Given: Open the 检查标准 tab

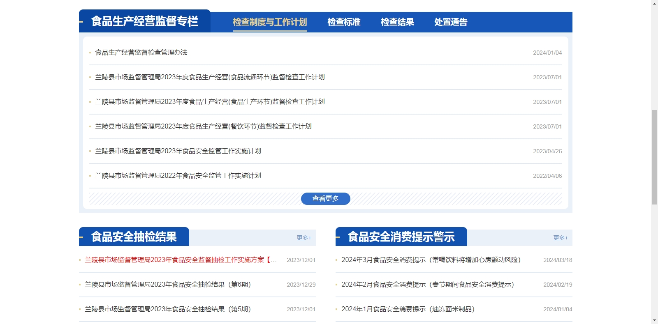Looking at the screenshot, I should click(344, 22).
